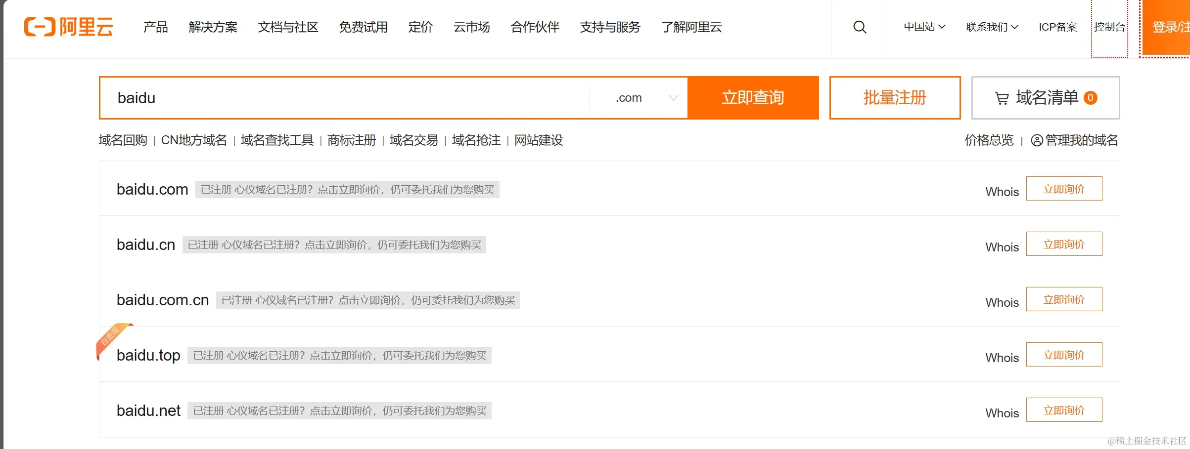Click 立即询价 for baidu.com.cn
The height and width of the screenshot is (449, 1190).
1064,299
